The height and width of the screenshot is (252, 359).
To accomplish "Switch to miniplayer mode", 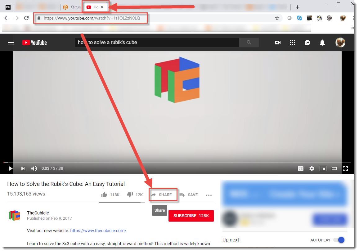I will 323,168.
